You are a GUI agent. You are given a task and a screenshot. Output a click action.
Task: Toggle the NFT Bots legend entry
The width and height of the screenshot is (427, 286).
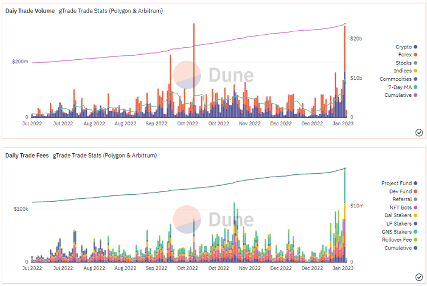click(399, 207)
